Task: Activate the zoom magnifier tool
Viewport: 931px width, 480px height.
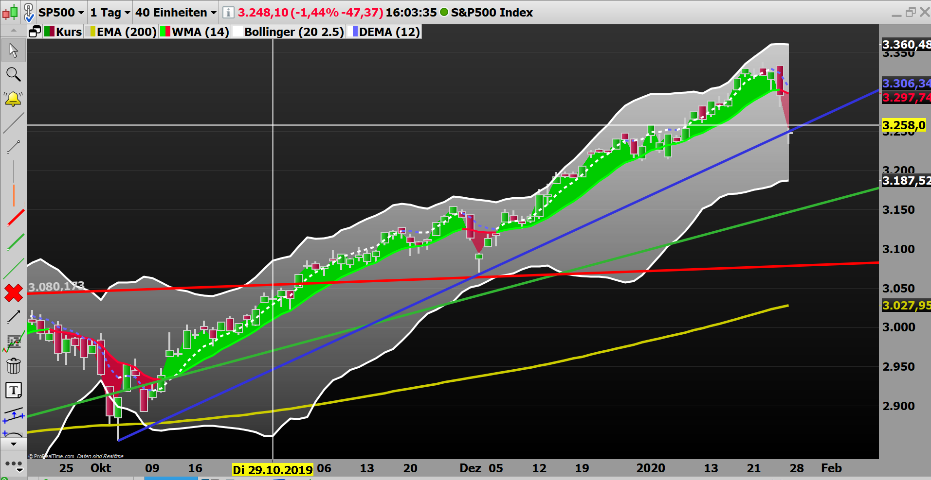Action: click(x=13, y=74)
